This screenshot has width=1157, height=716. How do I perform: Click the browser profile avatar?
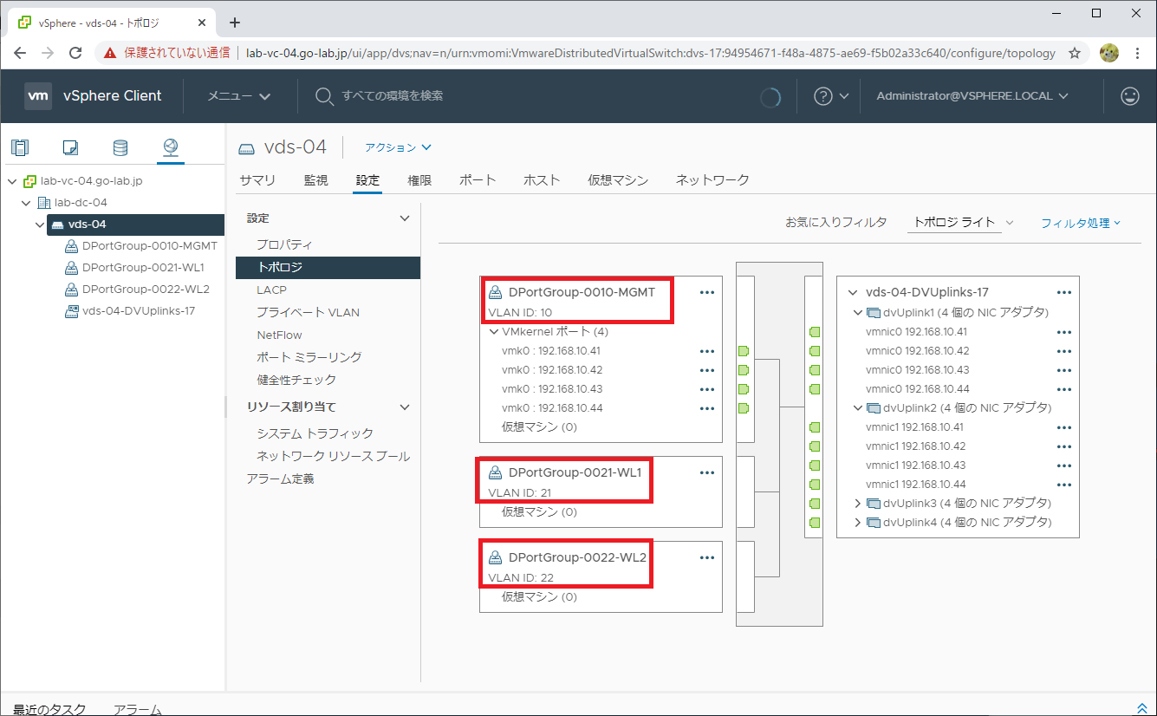pyautogui.click(x=1109, y=53)
